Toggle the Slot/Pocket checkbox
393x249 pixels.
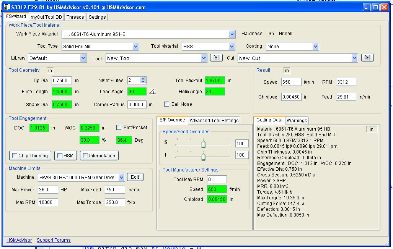pyautogui.click(x=119, y=128)
